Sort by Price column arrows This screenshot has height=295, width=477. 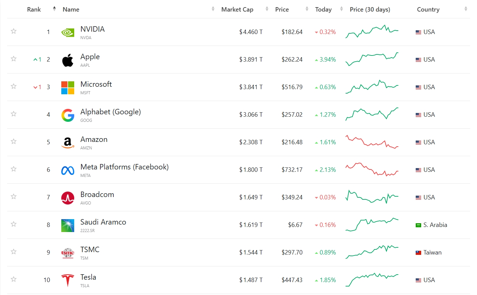coord(307,9)
